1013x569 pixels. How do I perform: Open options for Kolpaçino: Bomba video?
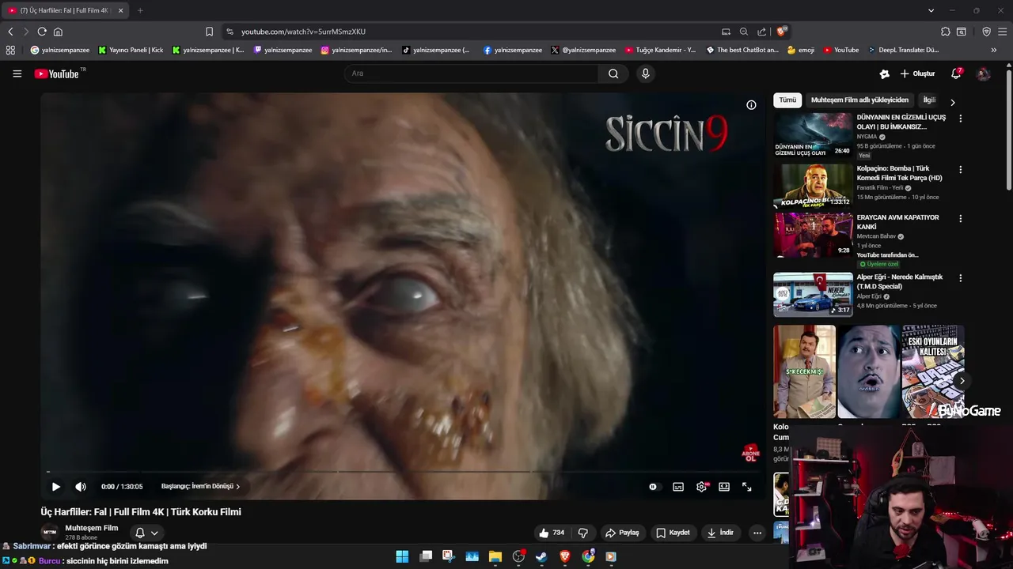pyautogui.click(x=961, y=170)
